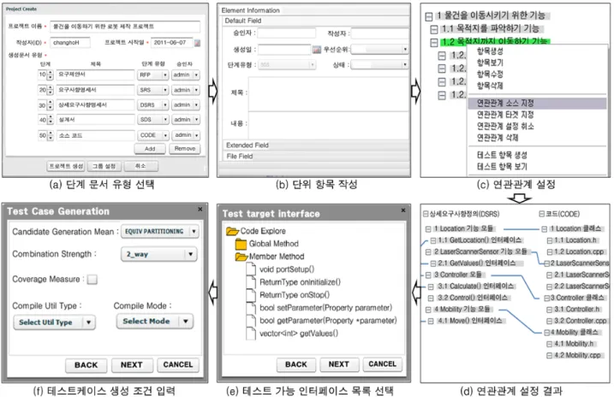Viewport: 614px width, 397px height.
Task: Select 4.2 Mobility.cpp tree item
Action: 577,356
